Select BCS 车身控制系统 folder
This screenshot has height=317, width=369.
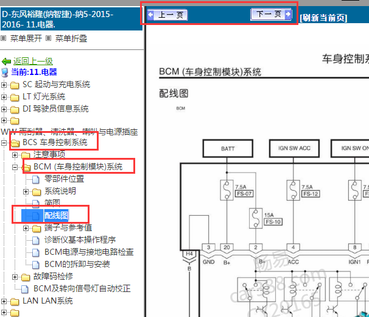55,143
